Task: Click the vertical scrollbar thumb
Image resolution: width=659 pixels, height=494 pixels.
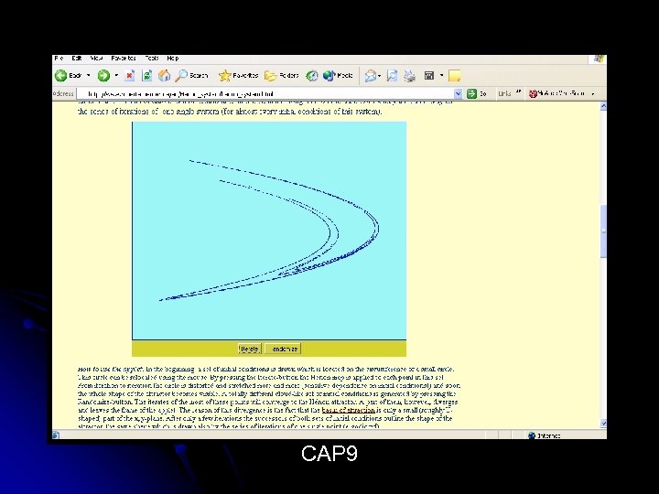Action: tap(603, 231)
